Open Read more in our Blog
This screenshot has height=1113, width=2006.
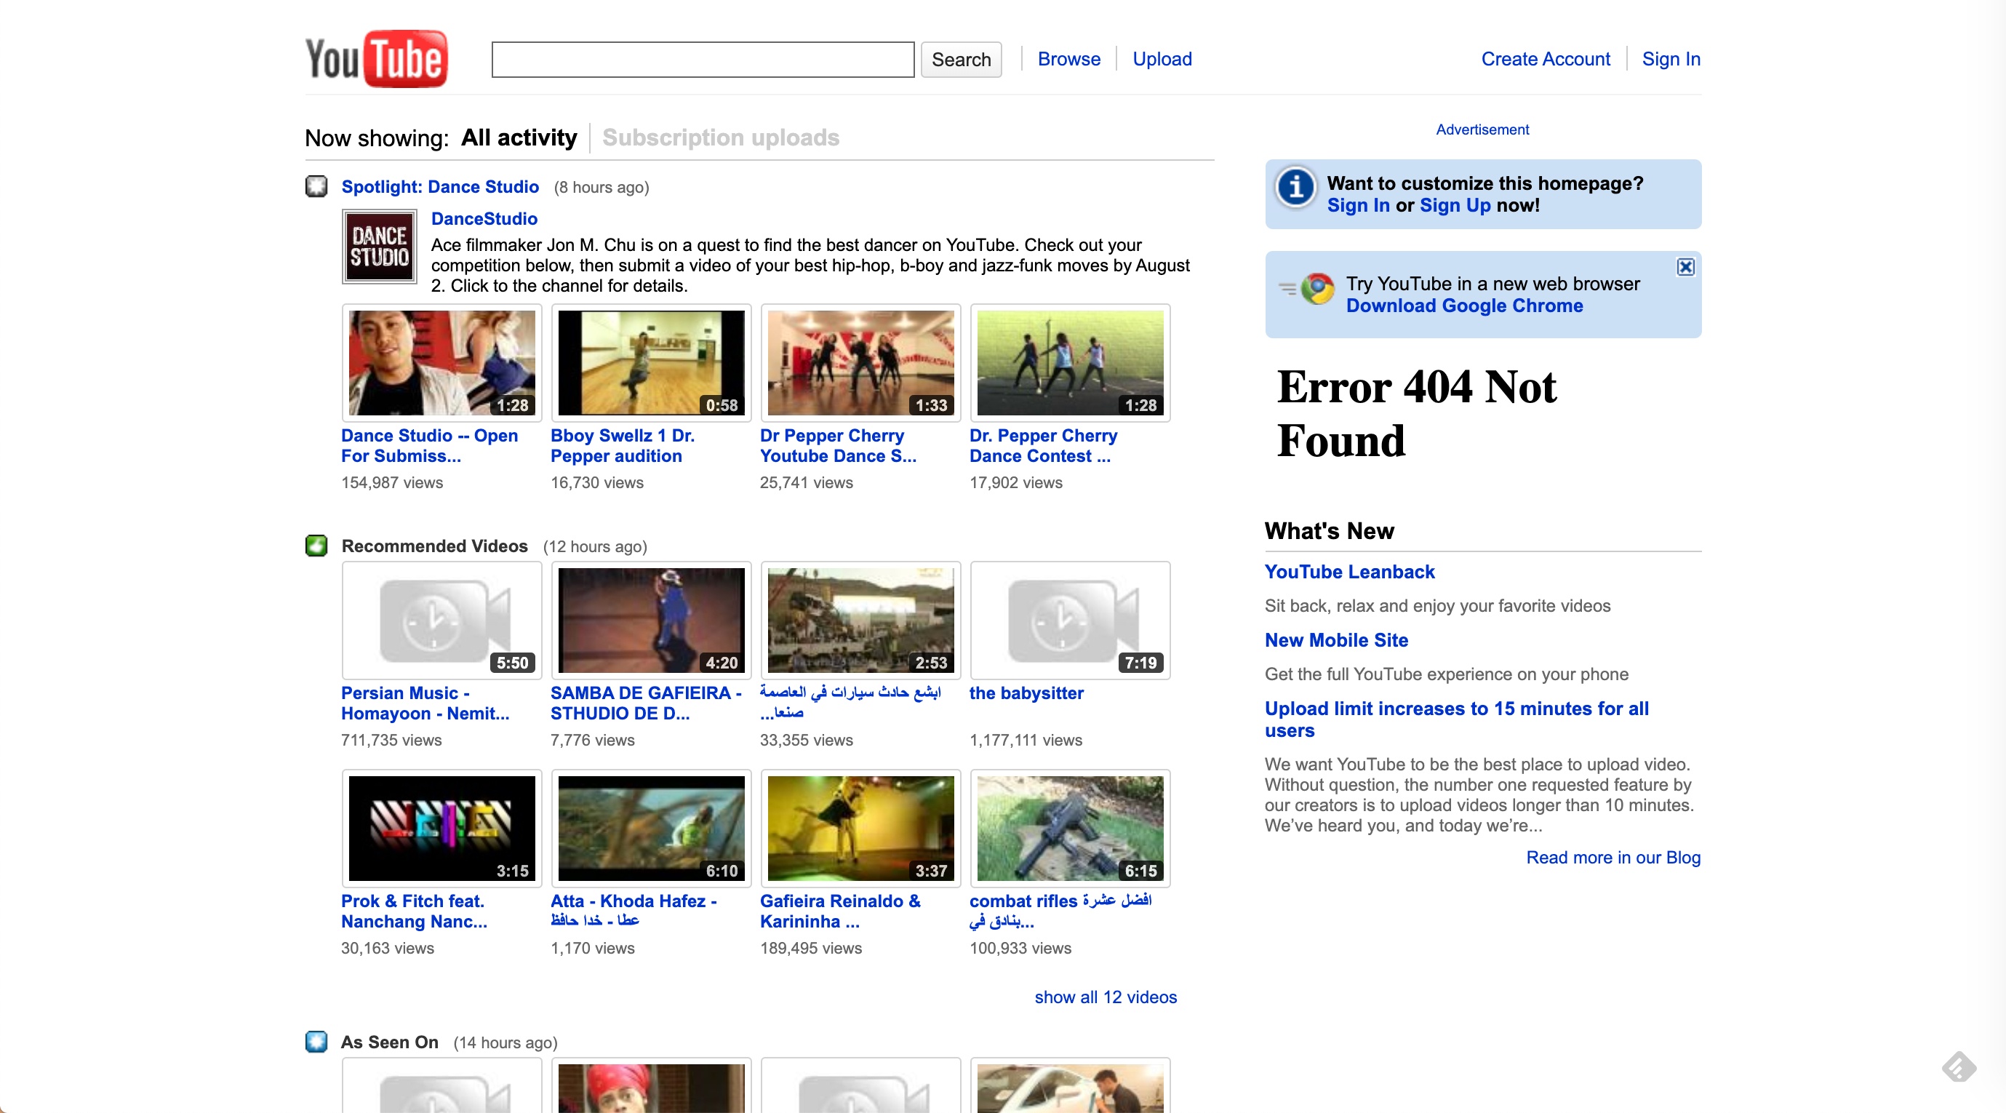click(x=1613, y=858)
